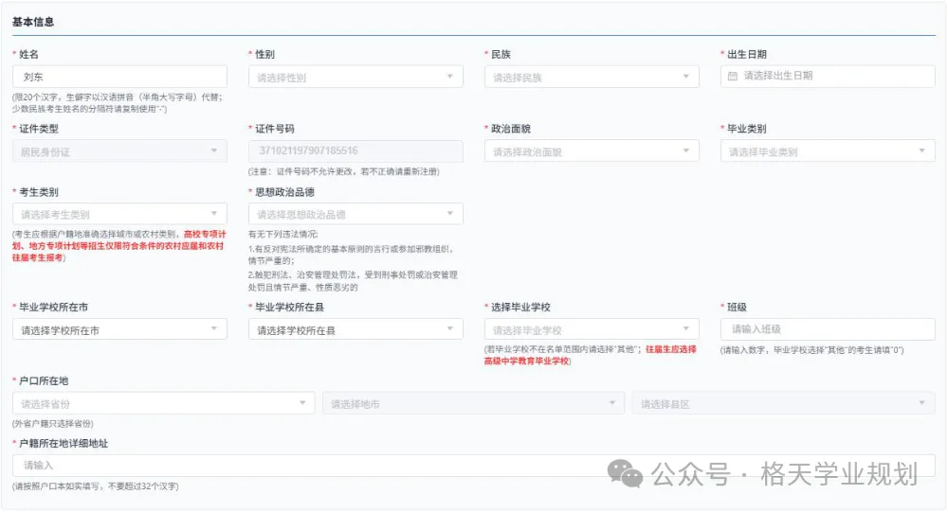Open the 毕业学校所在县 dropdown
Screen dimensions: 948x512
[355, 329]
